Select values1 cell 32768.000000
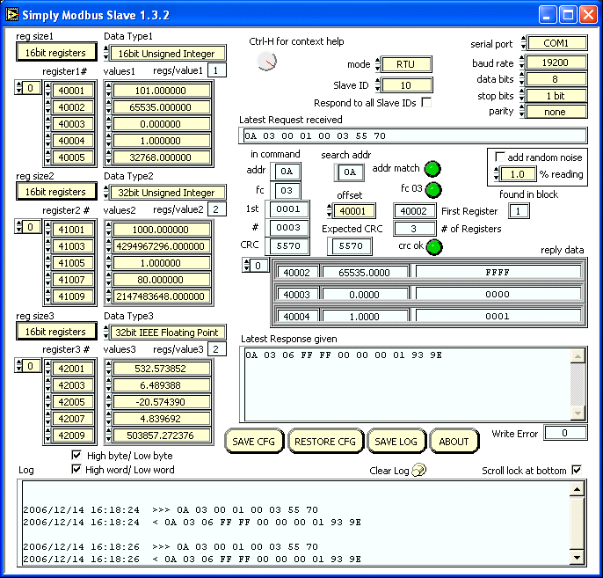Viewport: 603px width, 578px height. point(162,157)
